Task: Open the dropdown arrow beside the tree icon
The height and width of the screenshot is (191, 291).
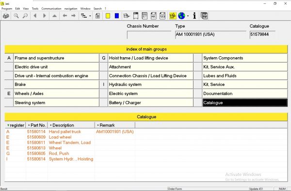Action: (x=90, y=16)
